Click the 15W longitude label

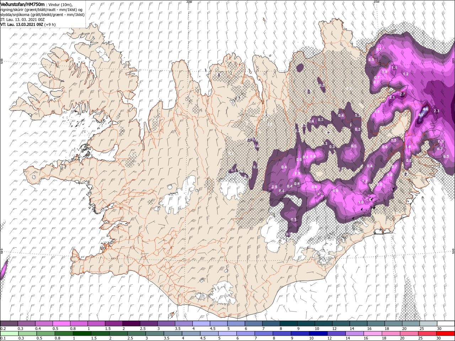tap(376, 2)
